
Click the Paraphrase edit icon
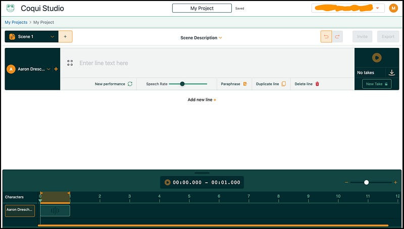245,84
